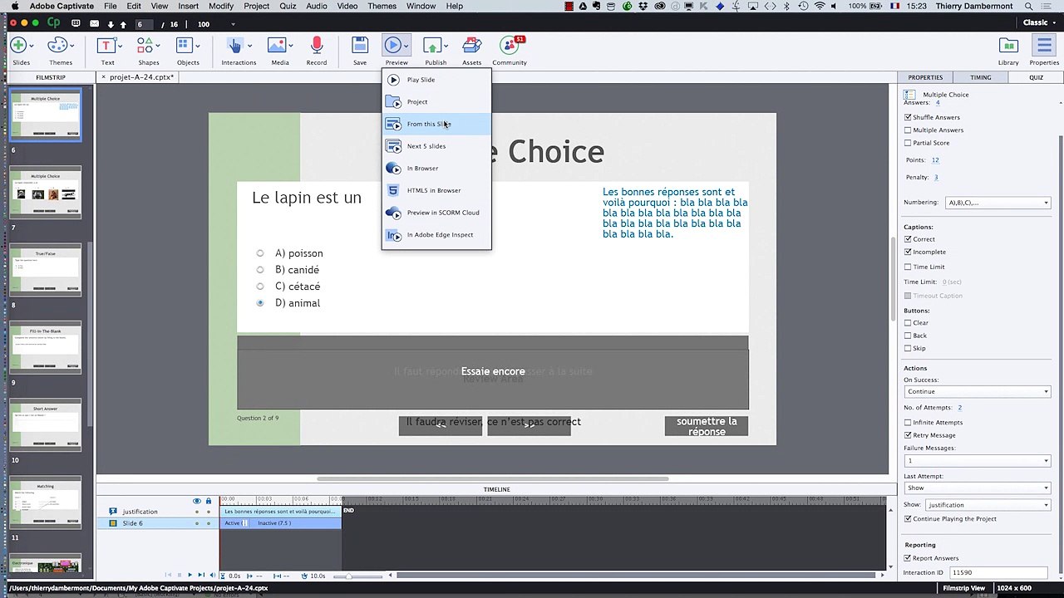
Task: Toggle the Retry Message checkbox
Action: [x=908, y=435]
